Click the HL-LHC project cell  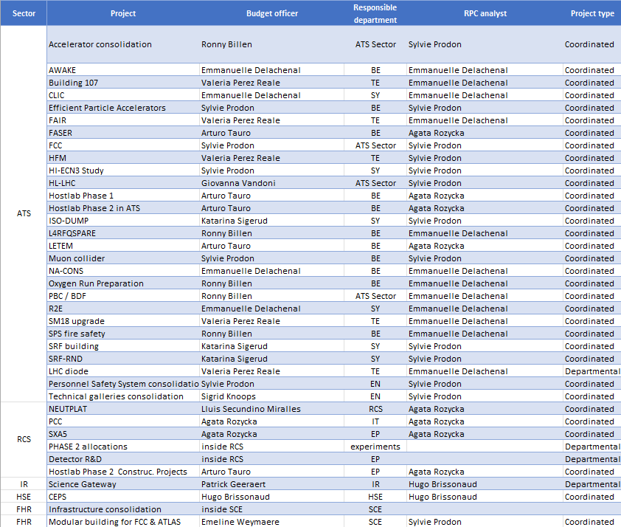pyautogui.click(x=65, y=183)
